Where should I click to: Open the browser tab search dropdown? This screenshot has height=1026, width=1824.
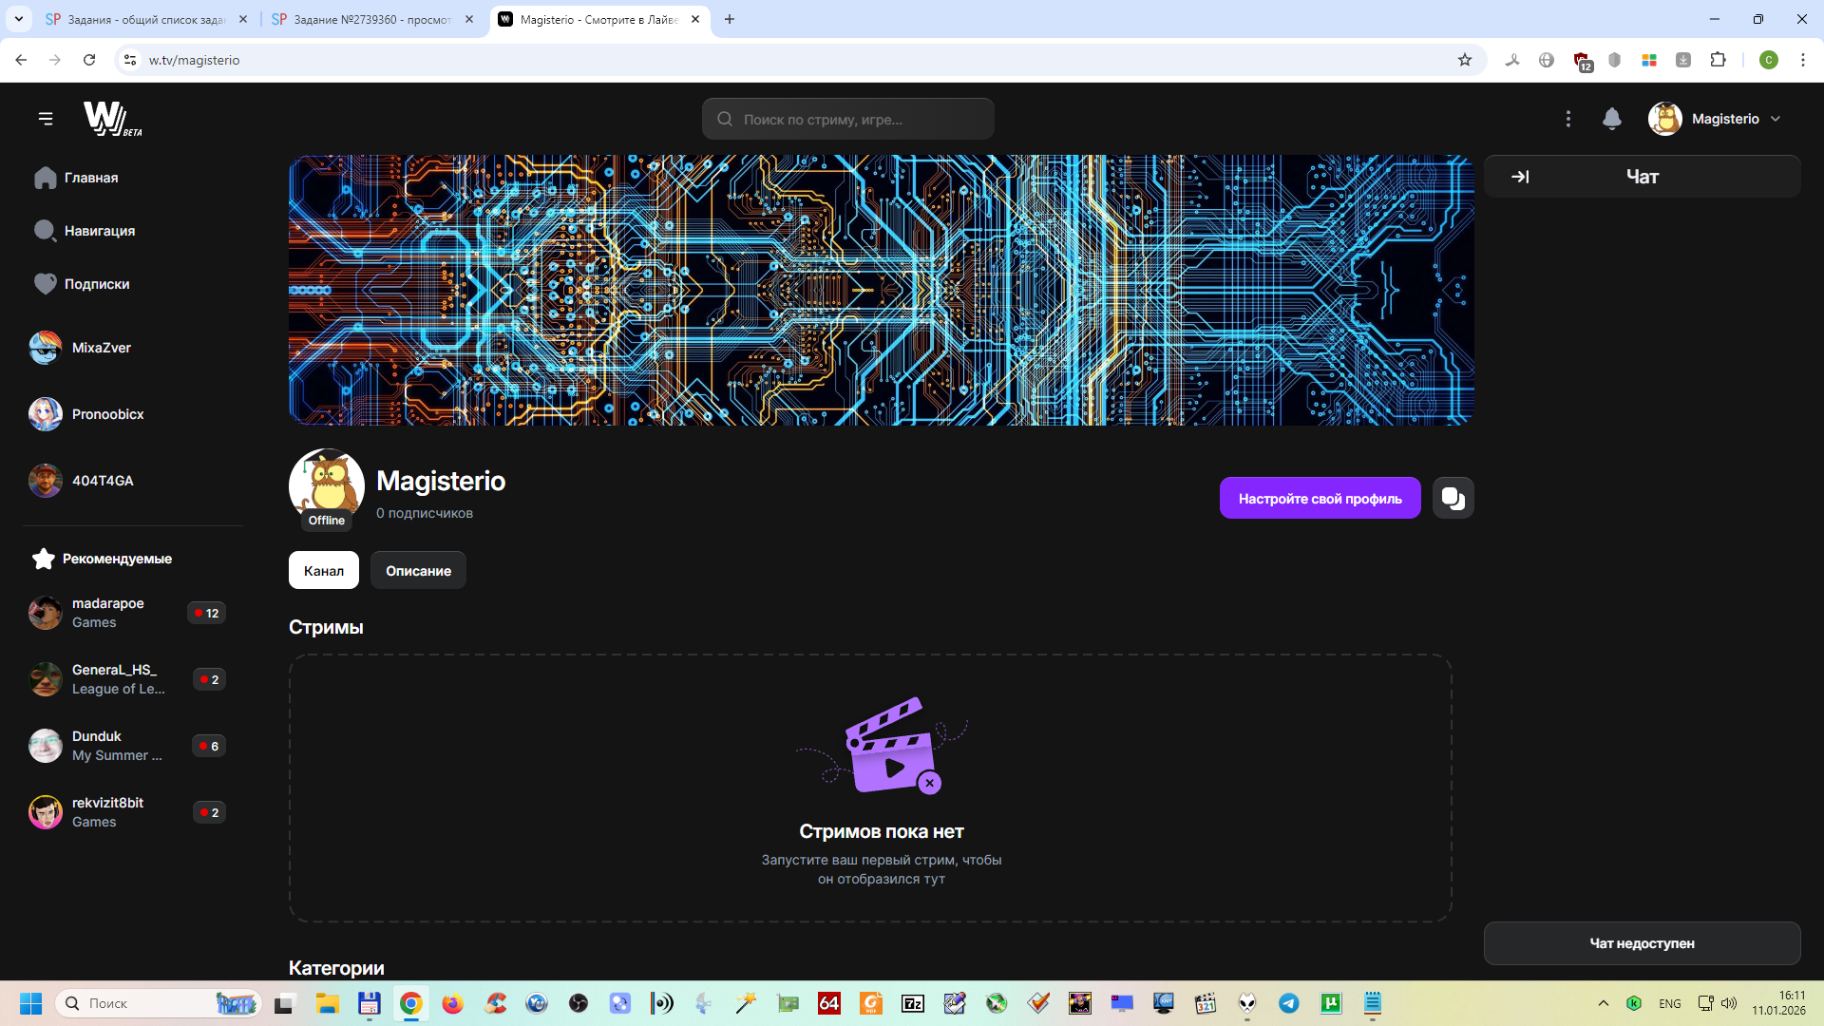[18, 19]
